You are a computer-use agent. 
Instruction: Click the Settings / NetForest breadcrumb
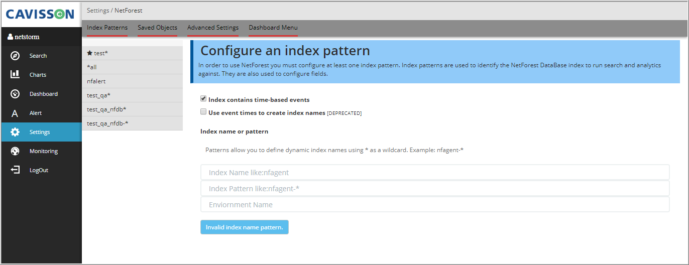tap(114, 11)
